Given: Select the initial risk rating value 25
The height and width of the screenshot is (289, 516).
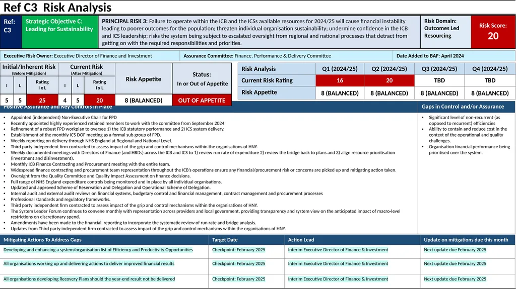Looking at the screenshot, I should point(42,100).
